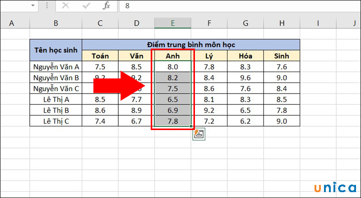Expand the Name Box dropdown arrow
Image resolution: width=361 pixels, height=198 pixels.
[x=32, y=5]
